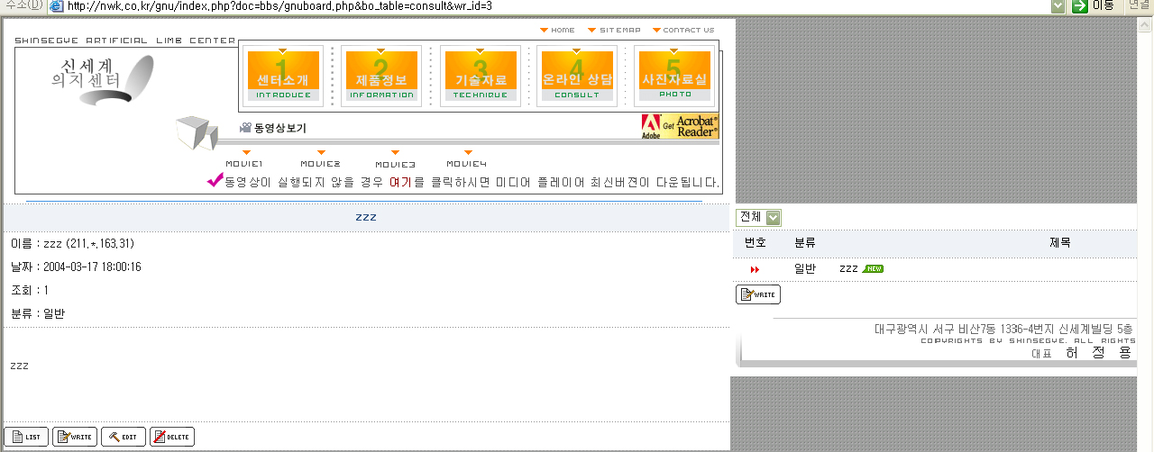Image resolution: width=1154 pixels, height=452 pixels.
Task: Play MOVIE3
Action: click(395, 159)
